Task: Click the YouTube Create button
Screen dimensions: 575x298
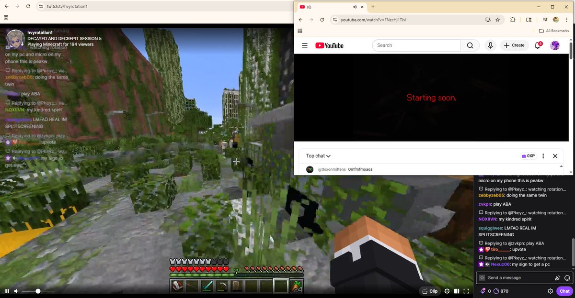Action: click(x=514, y=45)
